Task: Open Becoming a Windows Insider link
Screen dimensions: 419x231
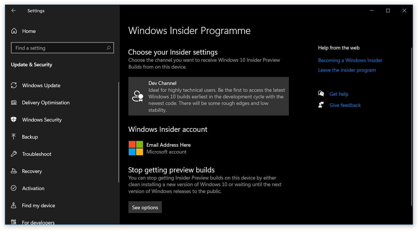Action: [350, 60]
